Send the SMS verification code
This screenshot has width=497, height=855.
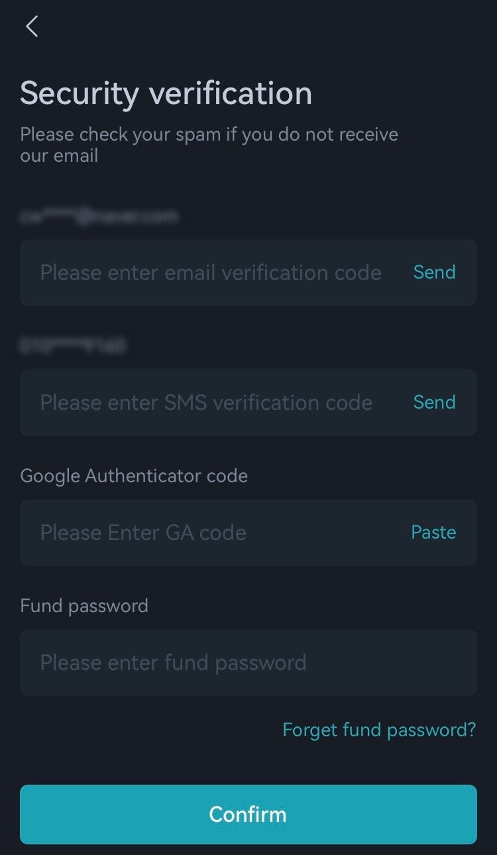point(434,403)
